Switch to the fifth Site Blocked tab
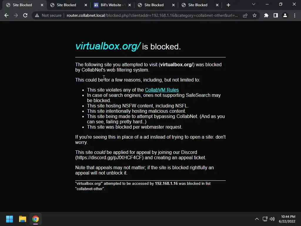Viewport: 301px width, 226px height. 198,5
